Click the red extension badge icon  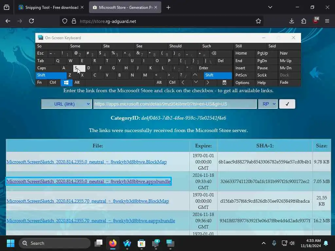coord(316,21)
